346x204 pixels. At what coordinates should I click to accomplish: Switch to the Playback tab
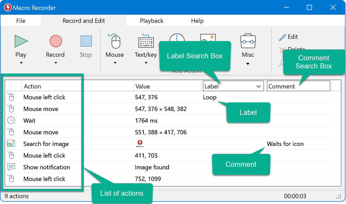tap(152, 21)
